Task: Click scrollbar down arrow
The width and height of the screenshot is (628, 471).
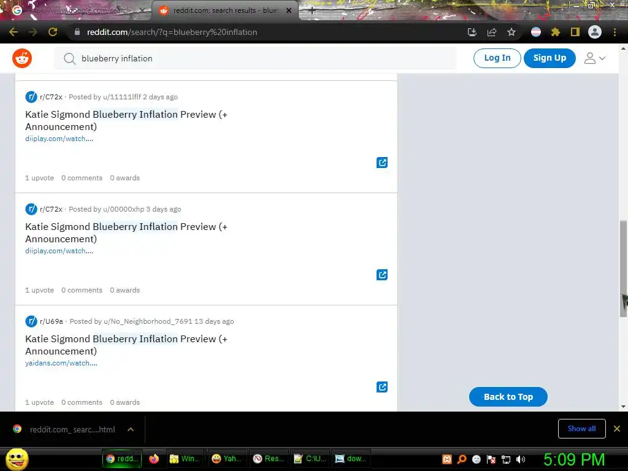Action: coord(623,407)
